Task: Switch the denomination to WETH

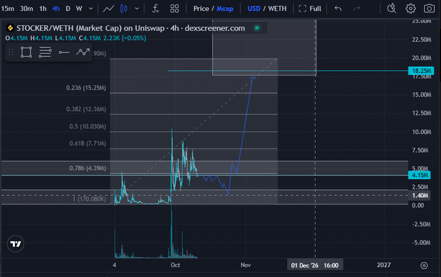Action: click(277, 8)
